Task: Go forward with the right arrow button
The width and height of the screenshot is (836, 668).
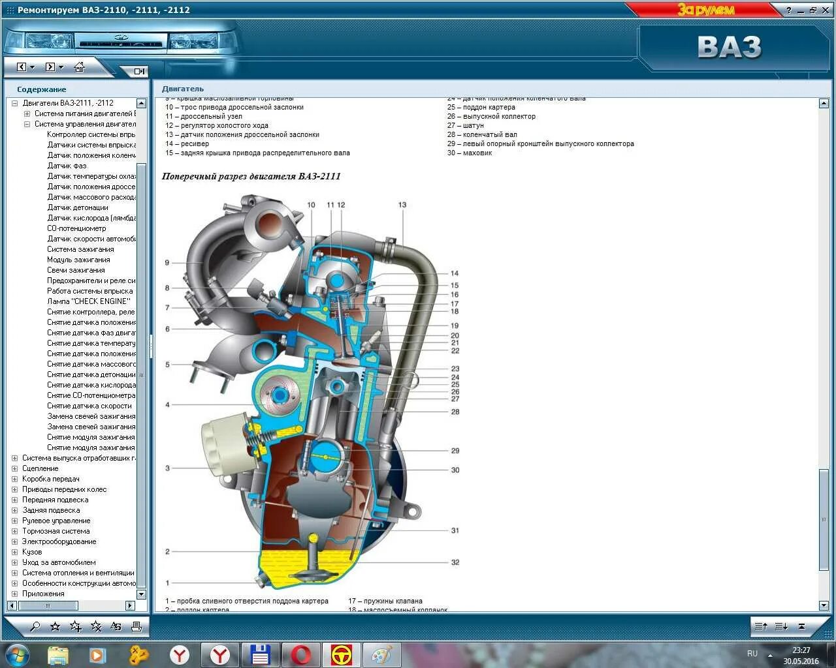Action: pyautogui.click(x=50, y=67)
